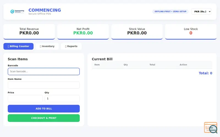
Task: Click the Stock Value stat card
Action: tap(137, 32)
